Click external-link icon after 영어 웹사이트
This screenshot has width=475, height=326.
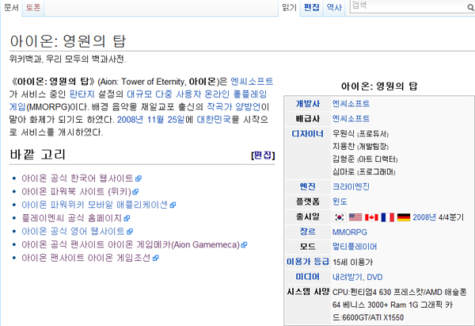130,232
